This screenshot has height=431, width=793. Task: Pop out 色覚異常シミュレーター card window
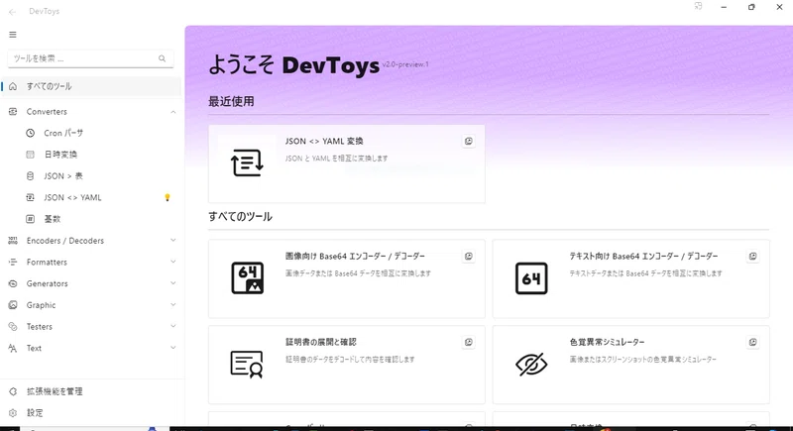pos(753,342)
